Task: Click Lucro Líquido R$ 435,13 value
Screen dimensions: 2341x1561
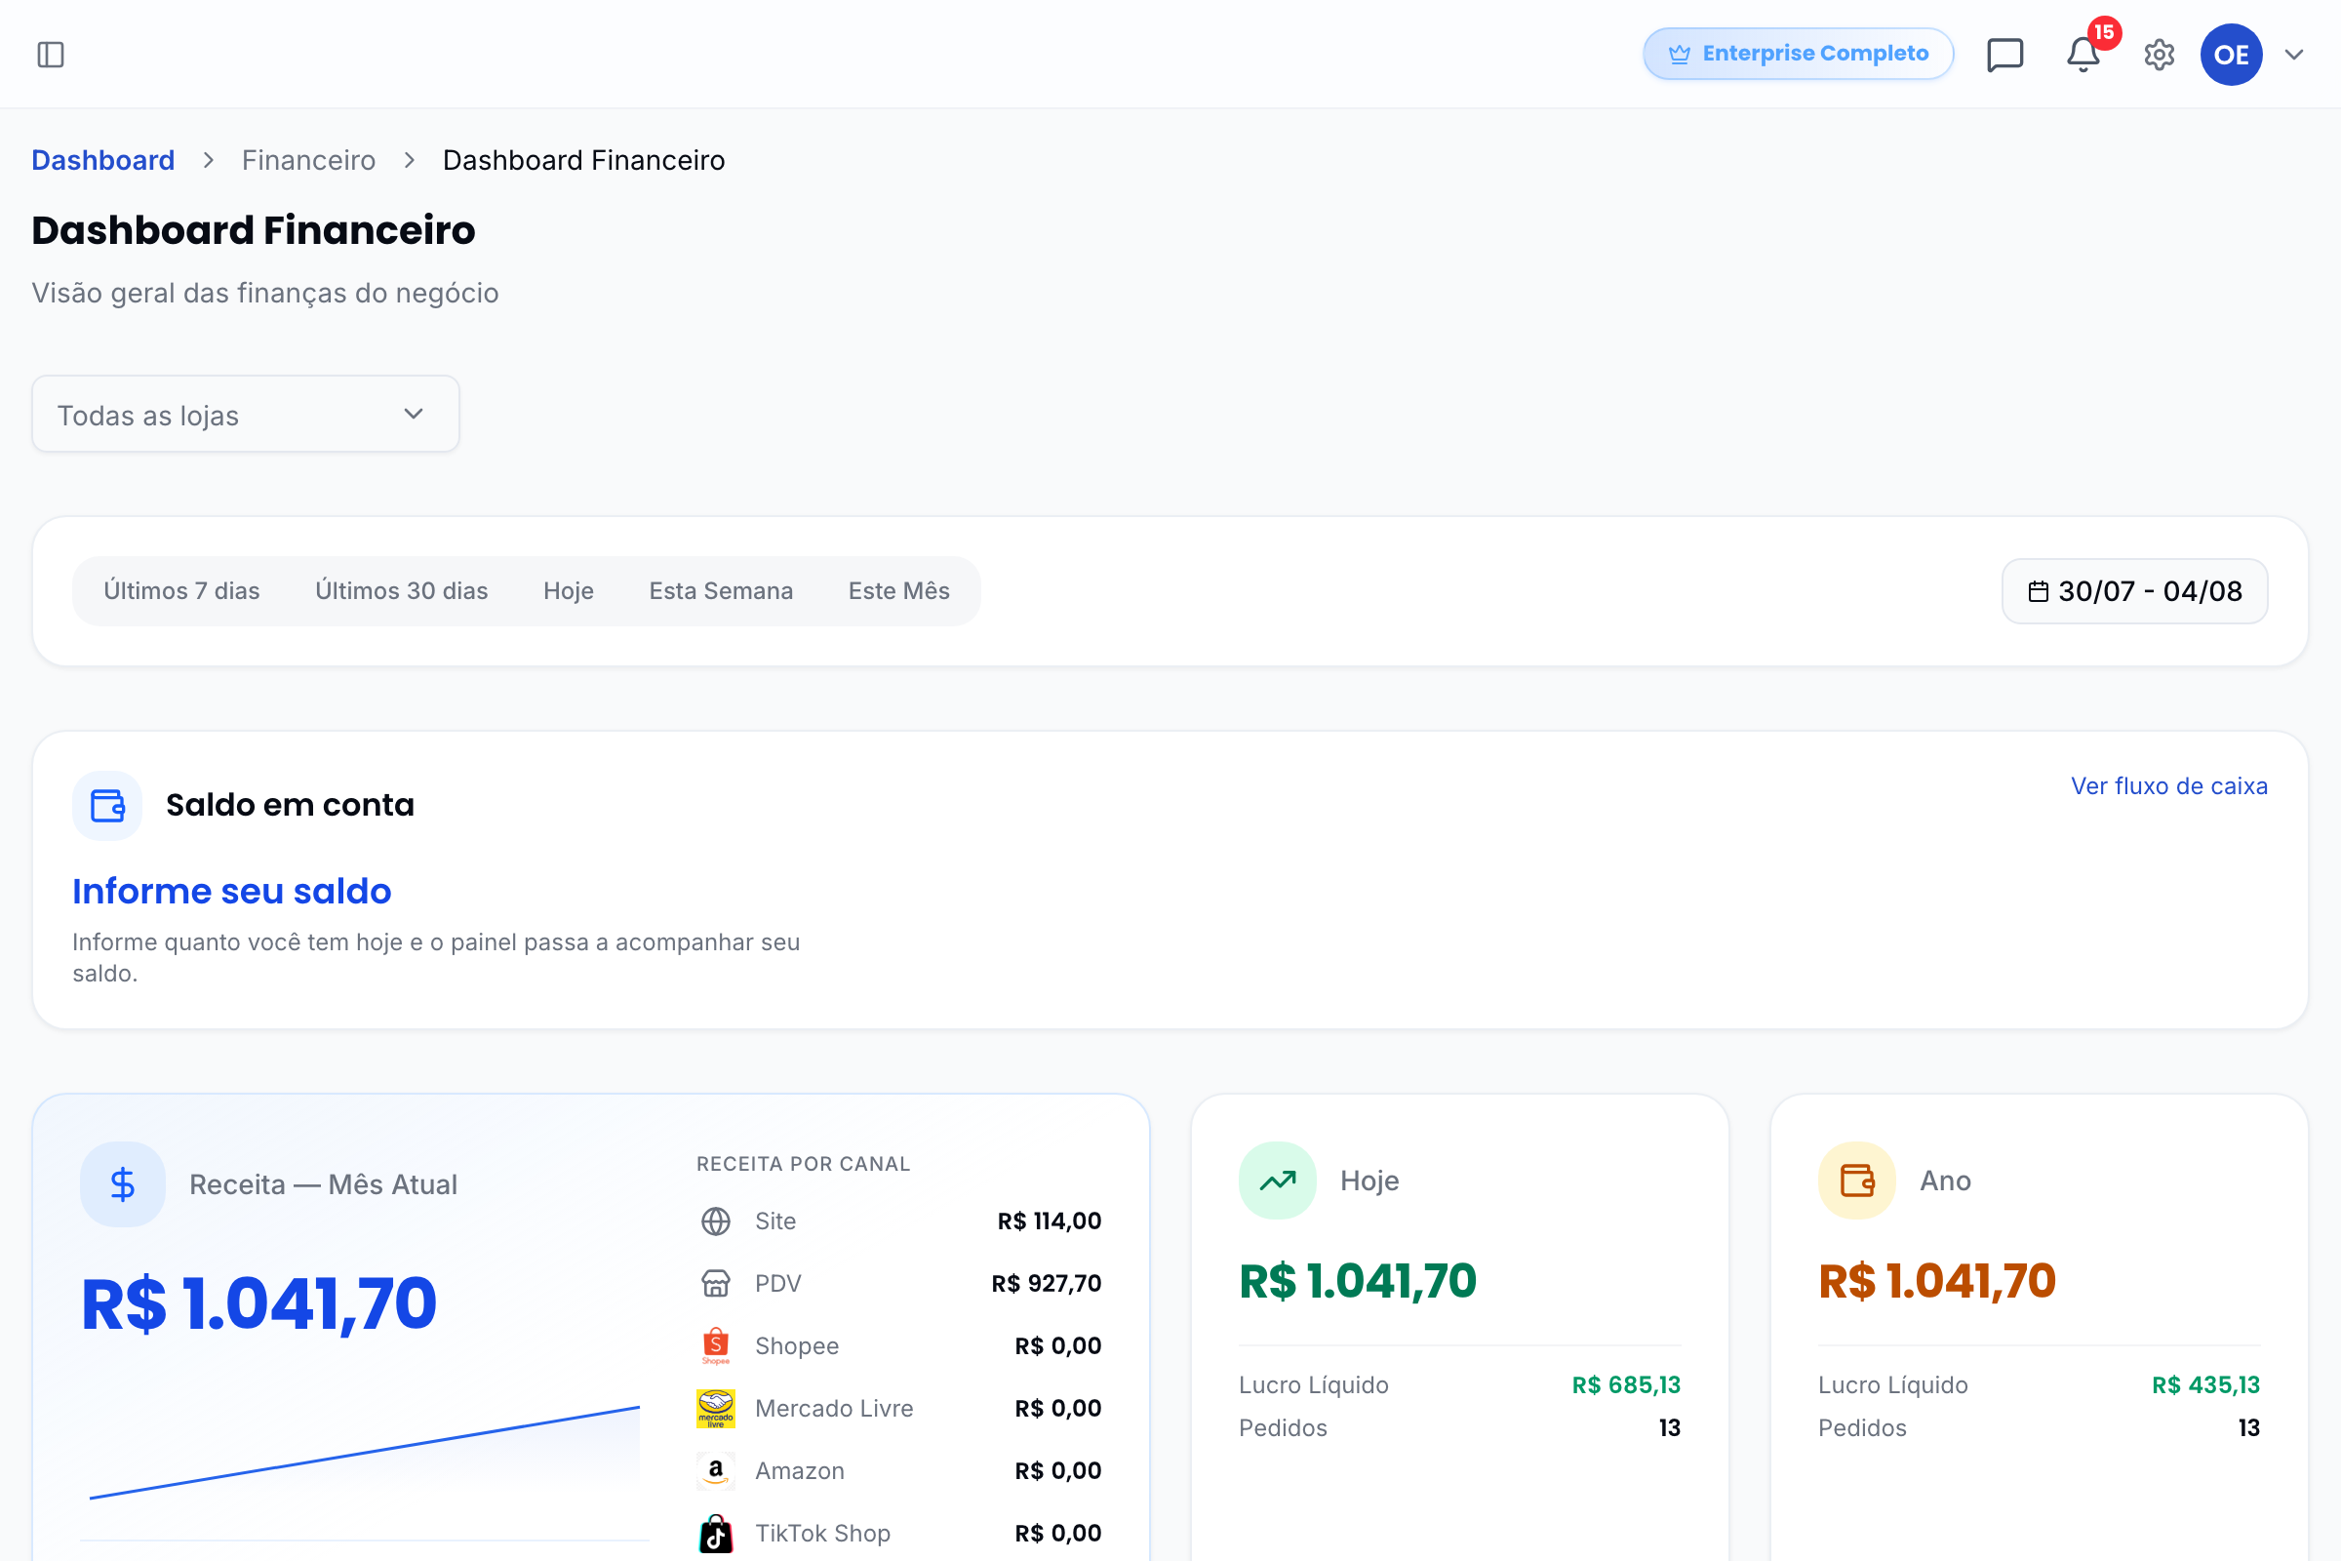Action: [2205, 1385]
